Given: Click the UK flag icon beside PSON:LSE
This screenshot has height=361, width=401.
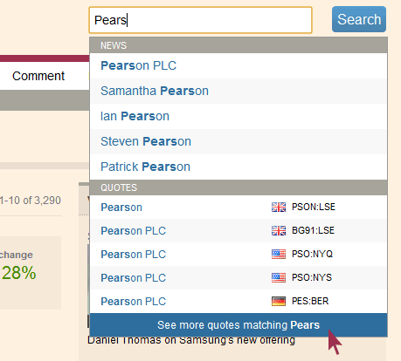Looking at the screenshot, I should pyautogui.click(x=279, y=207).
